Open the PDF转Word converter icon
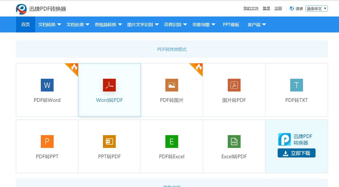 click(x=47, y=85)
